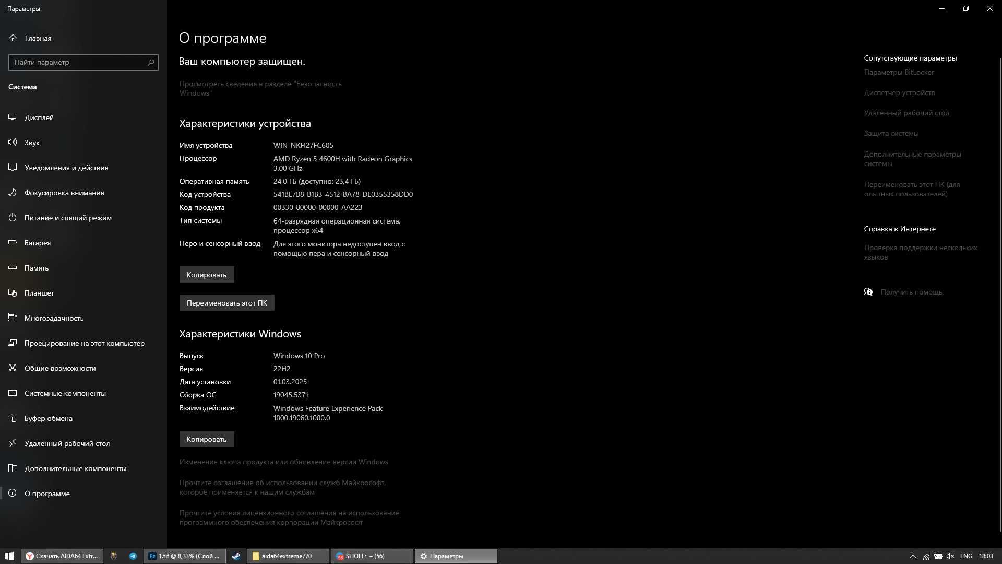
Task: Click the Найти параметр search field
Action: [83, 62]
